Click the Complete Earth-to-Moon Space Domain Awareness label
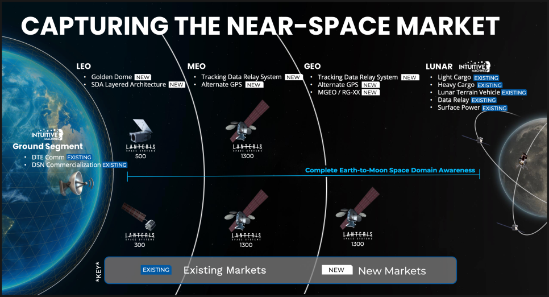The image size is (549, 297). coord(390,170)
